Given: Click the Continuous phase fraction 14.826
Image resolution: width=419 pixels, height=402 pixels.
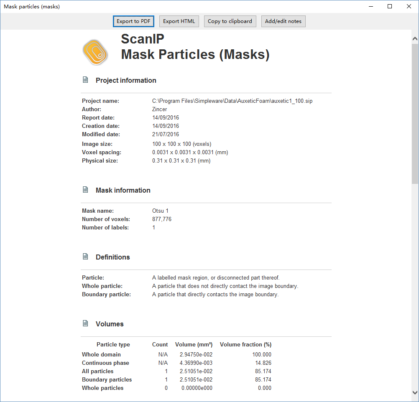Looking at the screenshot, I should (x=263, y=363).
